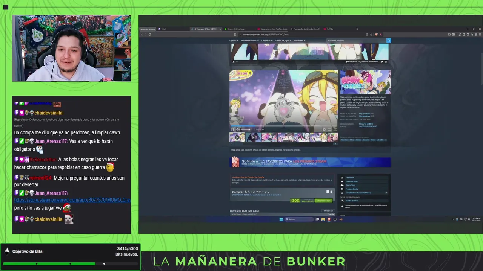The image size is (483, 271).
Task: Mute the trailer volume icon
Action: pyautogui.click(x=238, y=129)
